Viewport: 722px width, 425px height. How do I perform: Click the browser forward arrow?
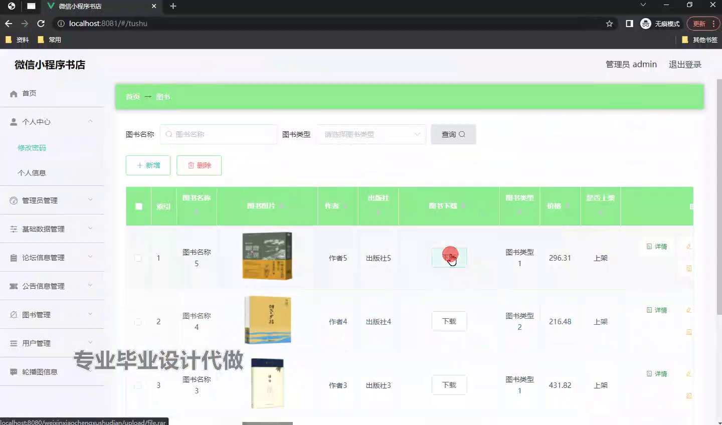[x=25, y=24]
